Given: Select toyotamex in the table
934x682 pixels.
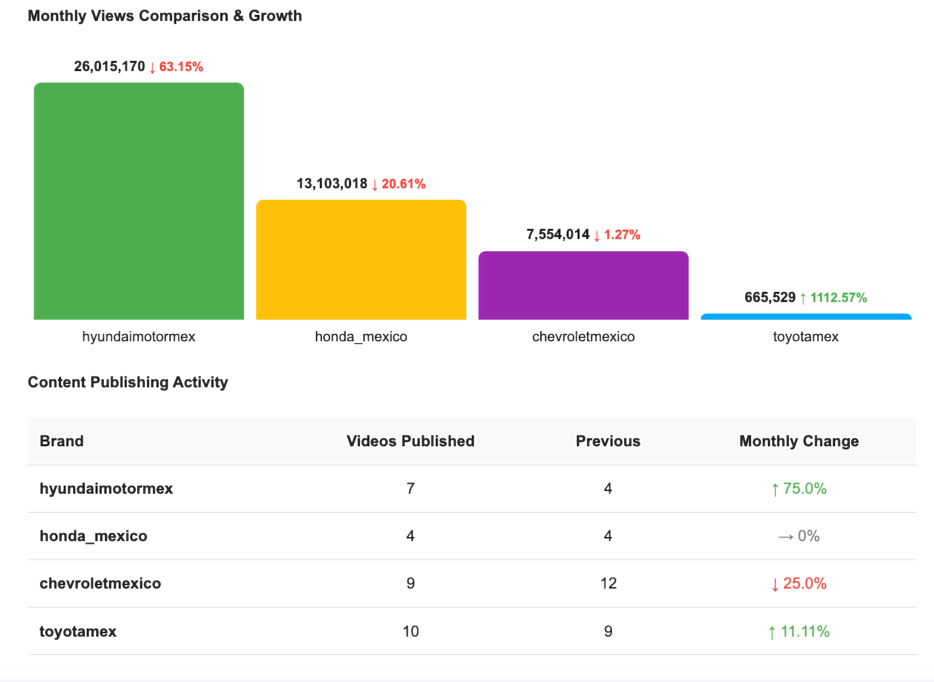Looking at the screenshot, I should 78,631.
